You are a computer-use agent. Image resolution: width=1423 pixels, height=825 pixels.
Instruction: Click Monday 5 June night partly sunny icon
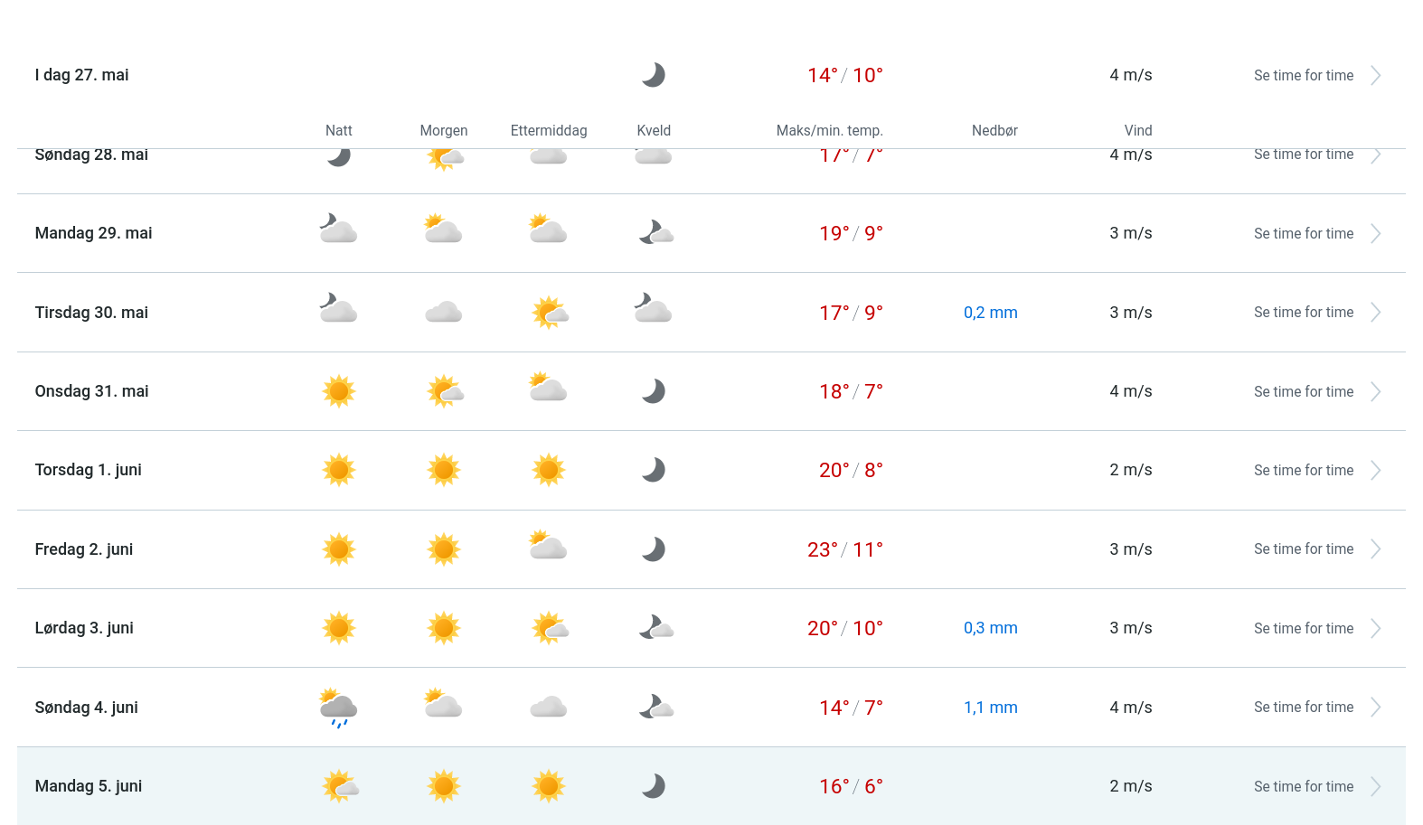pyautogui.click(x=340, y=786)
